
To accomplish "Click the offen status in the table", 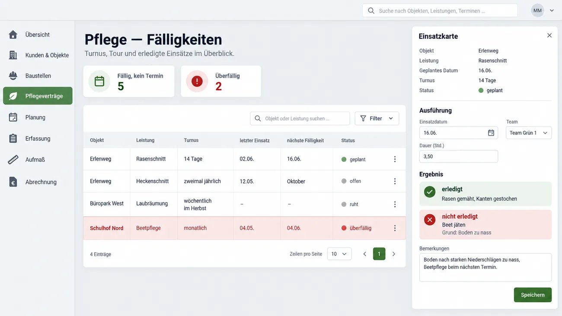I will click(351, 181).
